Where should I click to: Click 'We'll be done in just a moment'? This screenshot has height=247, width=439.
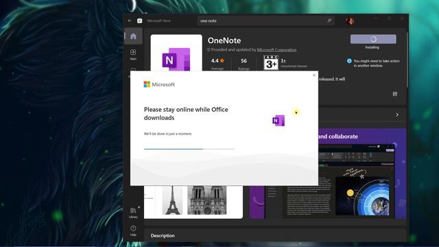click(168, 134)
